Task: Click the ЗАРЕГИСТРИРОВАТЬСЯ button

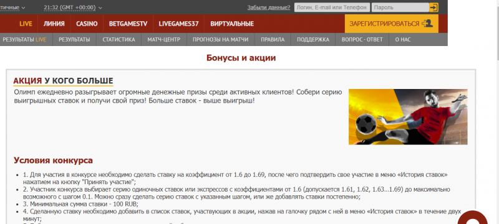Action: [x=392, y=24]
